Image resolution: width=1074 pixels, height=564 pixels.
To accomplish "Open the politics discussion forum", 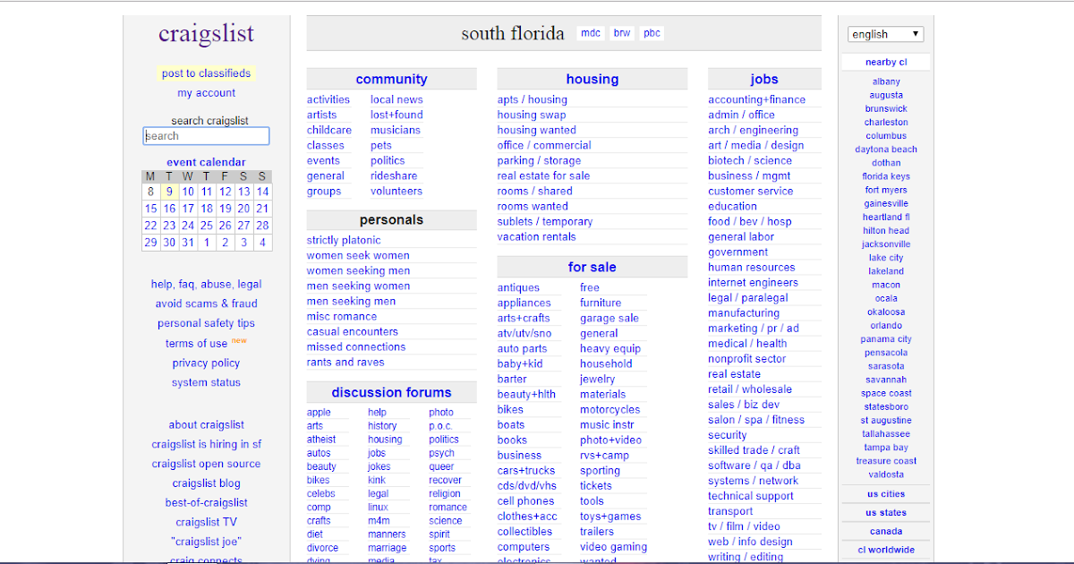I will click(444, 440).
